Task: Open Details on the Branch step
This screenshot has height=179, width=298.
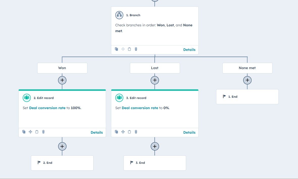Action: pyautogui.click(x=189, y=50)
